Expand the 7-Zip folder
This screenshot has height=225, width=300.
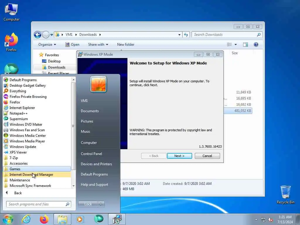(x=37, y=158)
